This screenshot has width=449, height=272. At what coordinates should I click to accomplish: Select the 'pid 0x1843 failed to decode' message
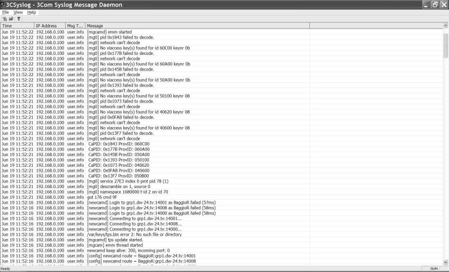[x=120, y=37]
